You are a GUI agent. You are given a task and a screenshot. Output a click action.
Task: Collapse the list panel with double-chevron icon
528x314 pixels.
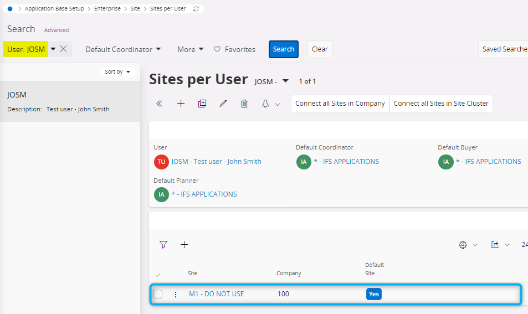(159, 104)
